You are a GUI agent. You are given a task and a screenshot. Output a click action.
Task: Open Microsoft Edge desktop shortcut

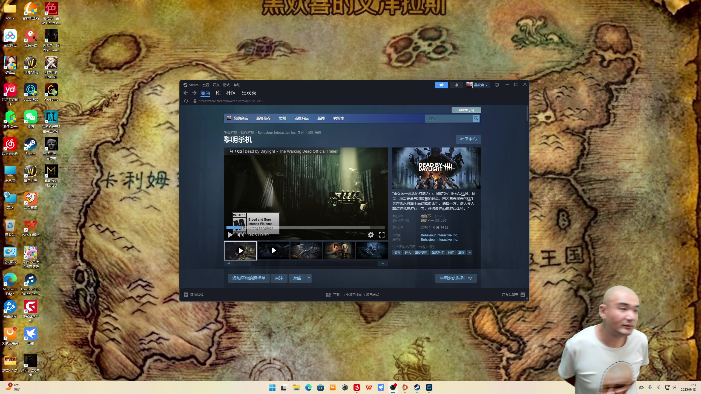pos(10,284)
